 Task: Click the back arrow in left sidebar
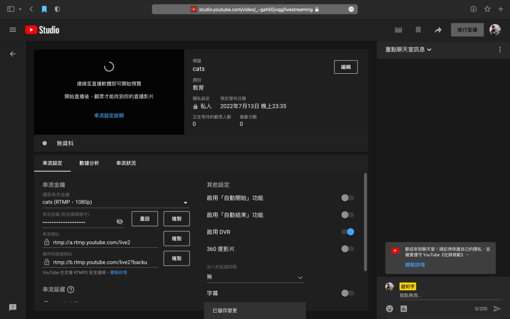[13, 54]
